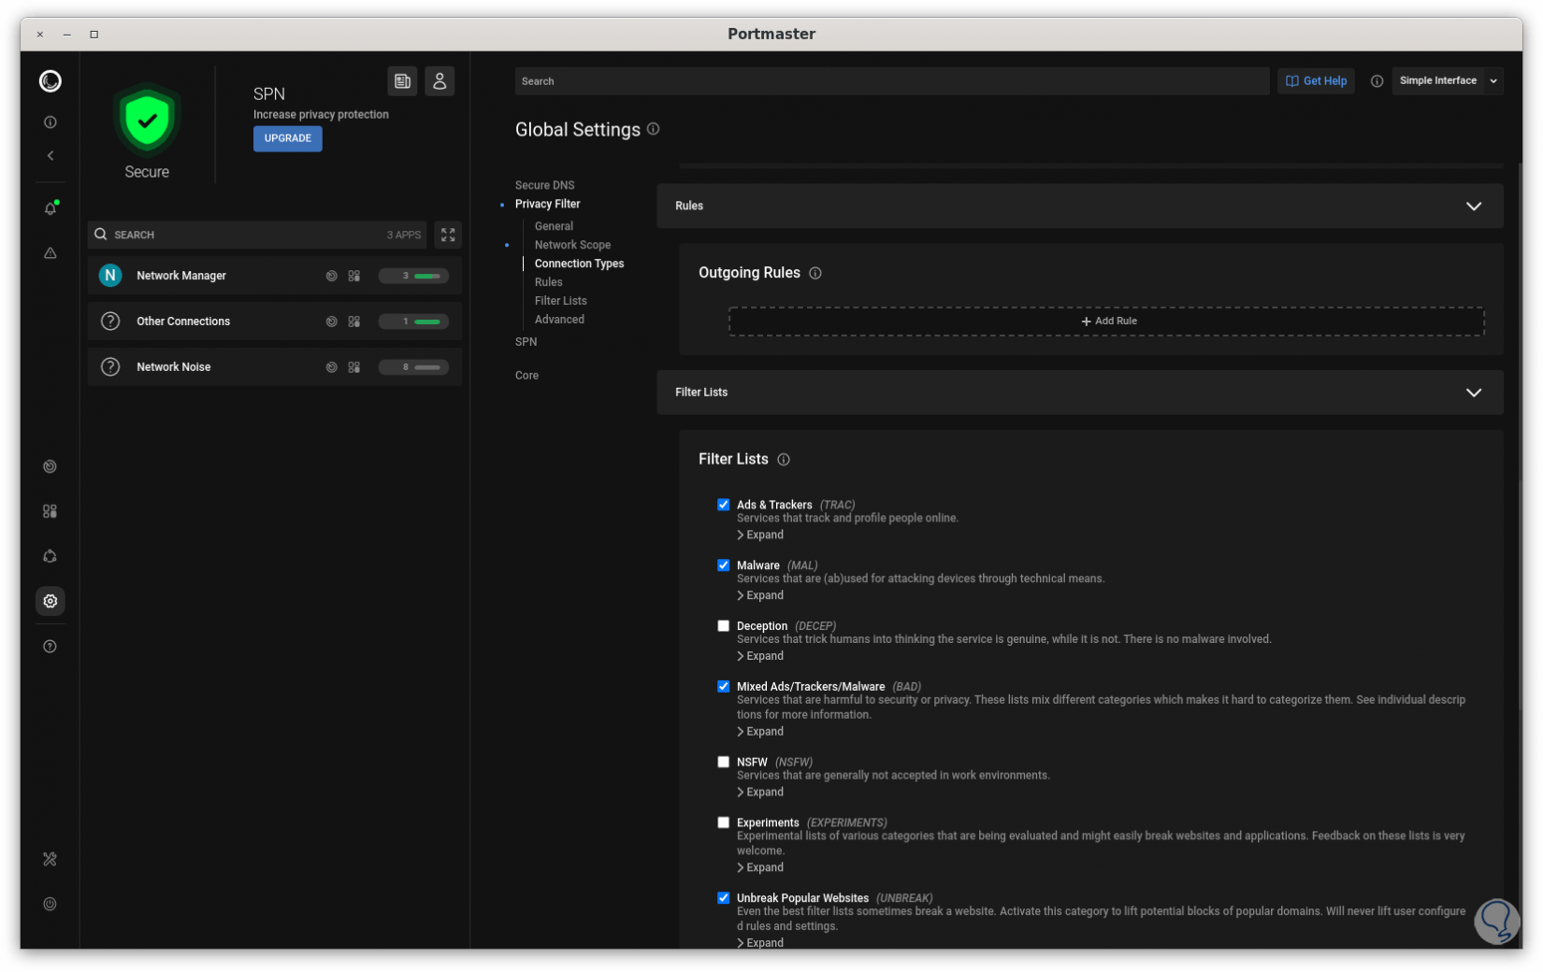The image size is (1543, 972).
Task: Click the info icon next to Simple Interface
Action: [x=1377, y=81]
